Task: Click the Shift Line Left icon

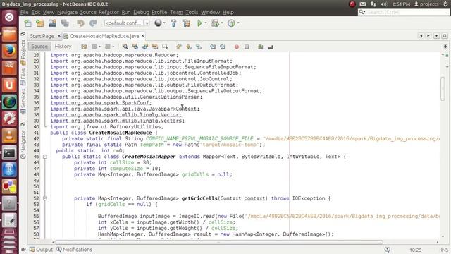Action: point(213,47)
